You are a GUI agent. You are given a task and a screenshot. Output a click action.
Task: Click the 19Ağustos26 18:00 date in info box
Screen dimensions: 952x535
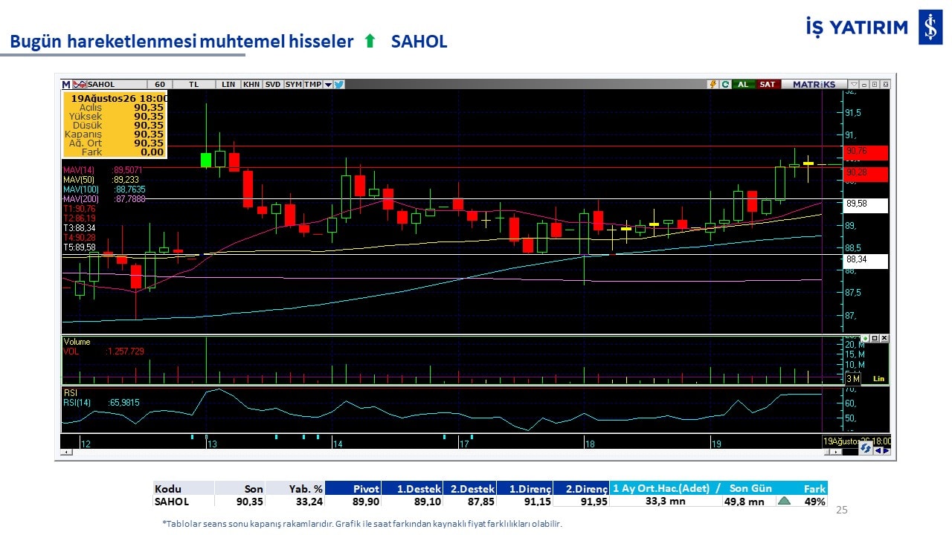point(119,97)
